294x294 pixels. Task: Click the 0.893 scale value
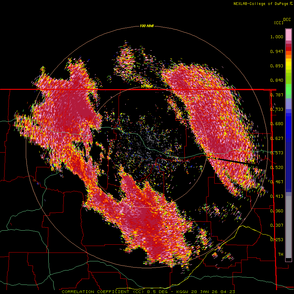(277, 66)
